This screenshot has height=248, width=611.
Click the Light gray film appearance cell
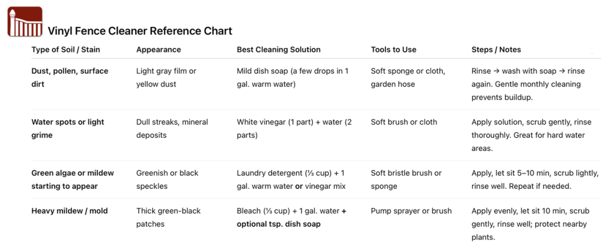point(166,77)
